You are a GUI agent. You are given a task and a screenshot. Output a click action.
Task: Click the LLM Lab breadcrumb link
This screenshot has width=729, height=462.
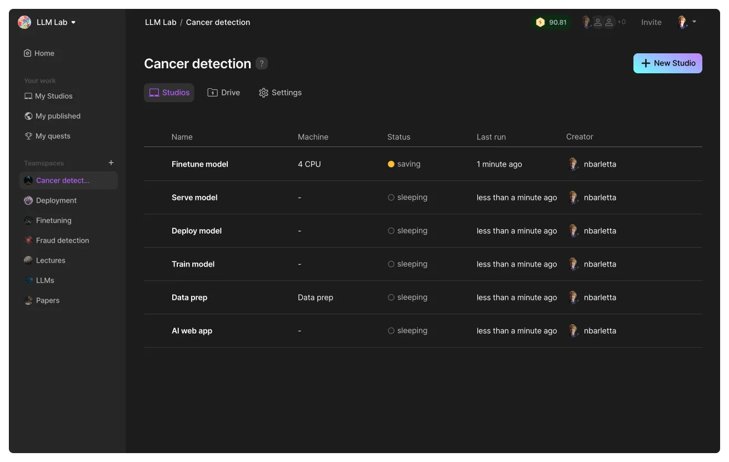[161, 22]
